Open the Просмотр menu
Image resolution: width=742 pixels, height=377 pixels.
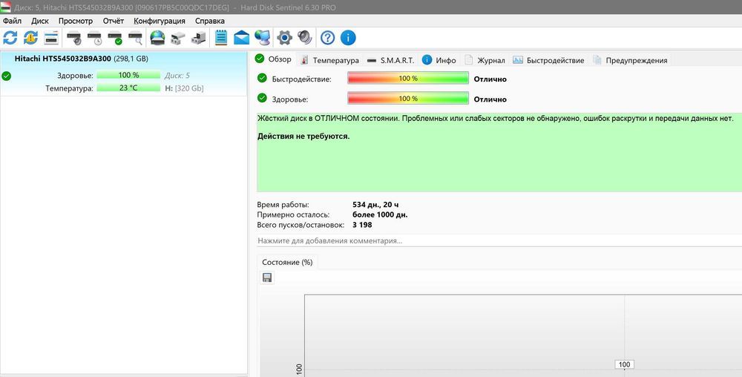click(x=76, y=21)
